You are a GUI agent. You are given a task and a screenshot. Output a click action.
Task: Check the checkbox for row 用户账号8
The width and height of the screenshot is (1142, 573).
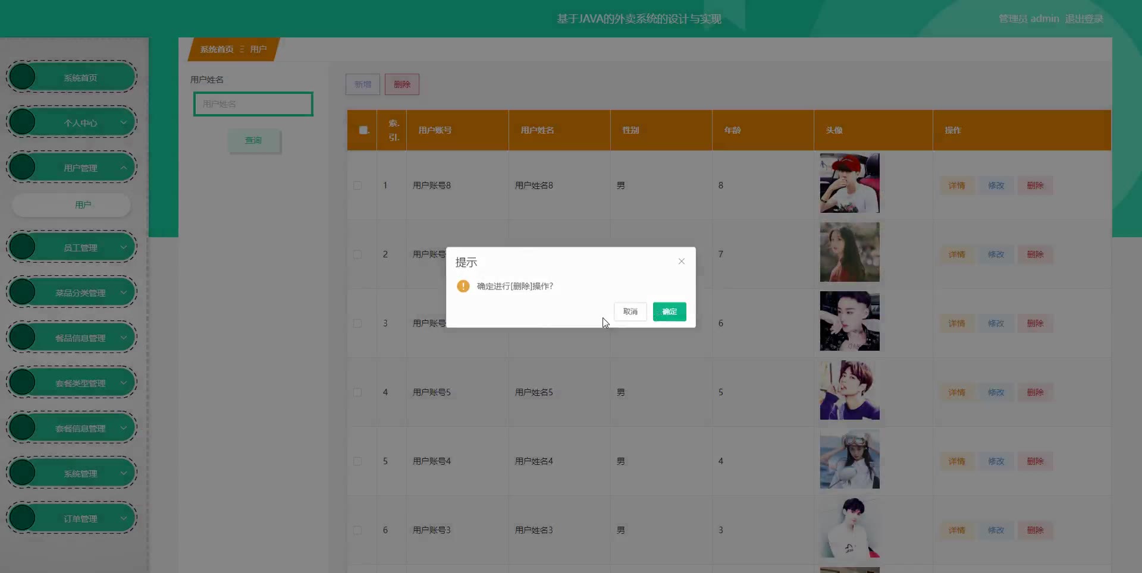(357, 185)
